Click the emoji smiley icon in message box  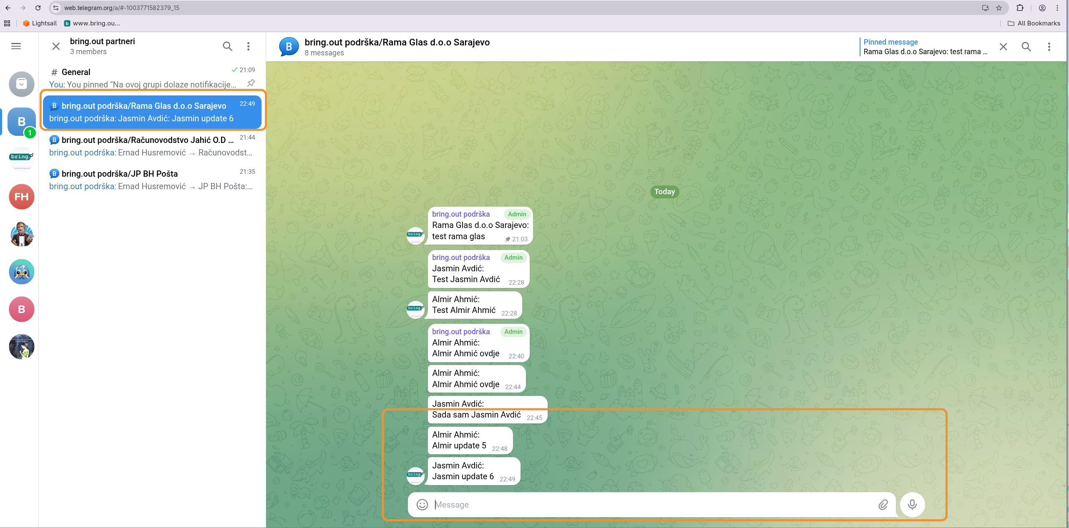click(422, 505)
